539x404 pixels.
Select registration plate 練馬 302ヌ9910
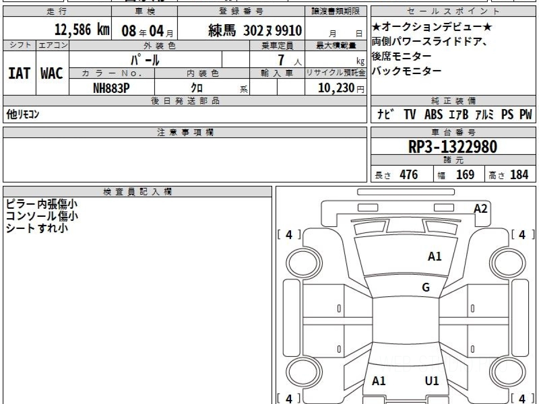pos(255,31)
